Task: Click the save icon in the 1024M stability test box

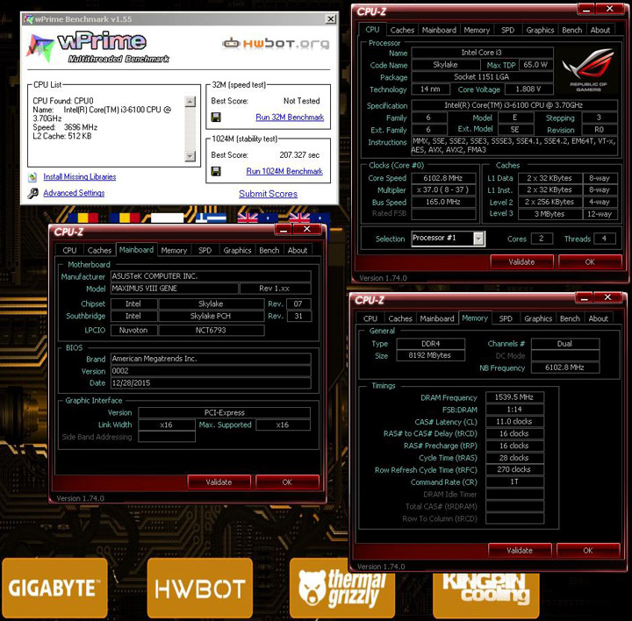Action: coord(216,172)
